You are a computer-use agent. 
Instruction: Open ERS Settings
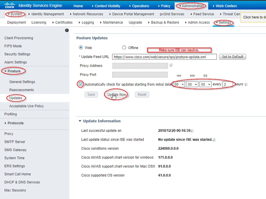click(15, 166)
